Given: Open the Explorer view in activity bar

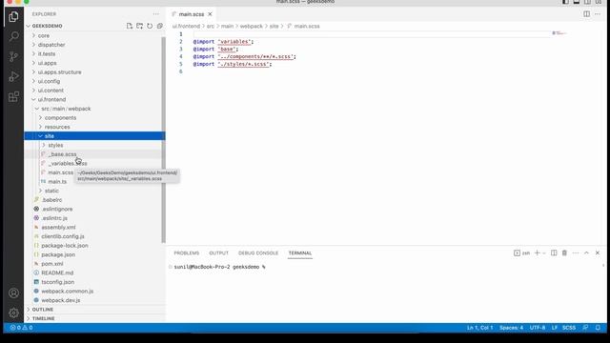Looking at the screenshot, I should pyautogui.click(x=13, y=17).
